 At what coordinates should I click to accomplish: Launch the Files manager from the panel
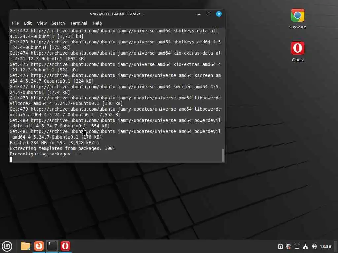26,246
